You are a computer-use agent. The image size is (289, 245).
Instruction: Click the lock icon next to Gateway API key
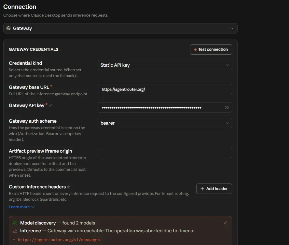click(51, 105)
